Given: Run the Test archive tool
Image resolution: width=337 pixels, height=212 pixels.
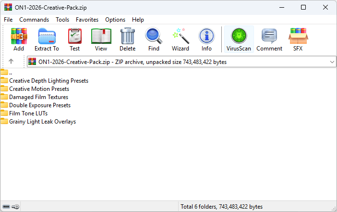Looking at the screenshot, I should coord(74,39).
